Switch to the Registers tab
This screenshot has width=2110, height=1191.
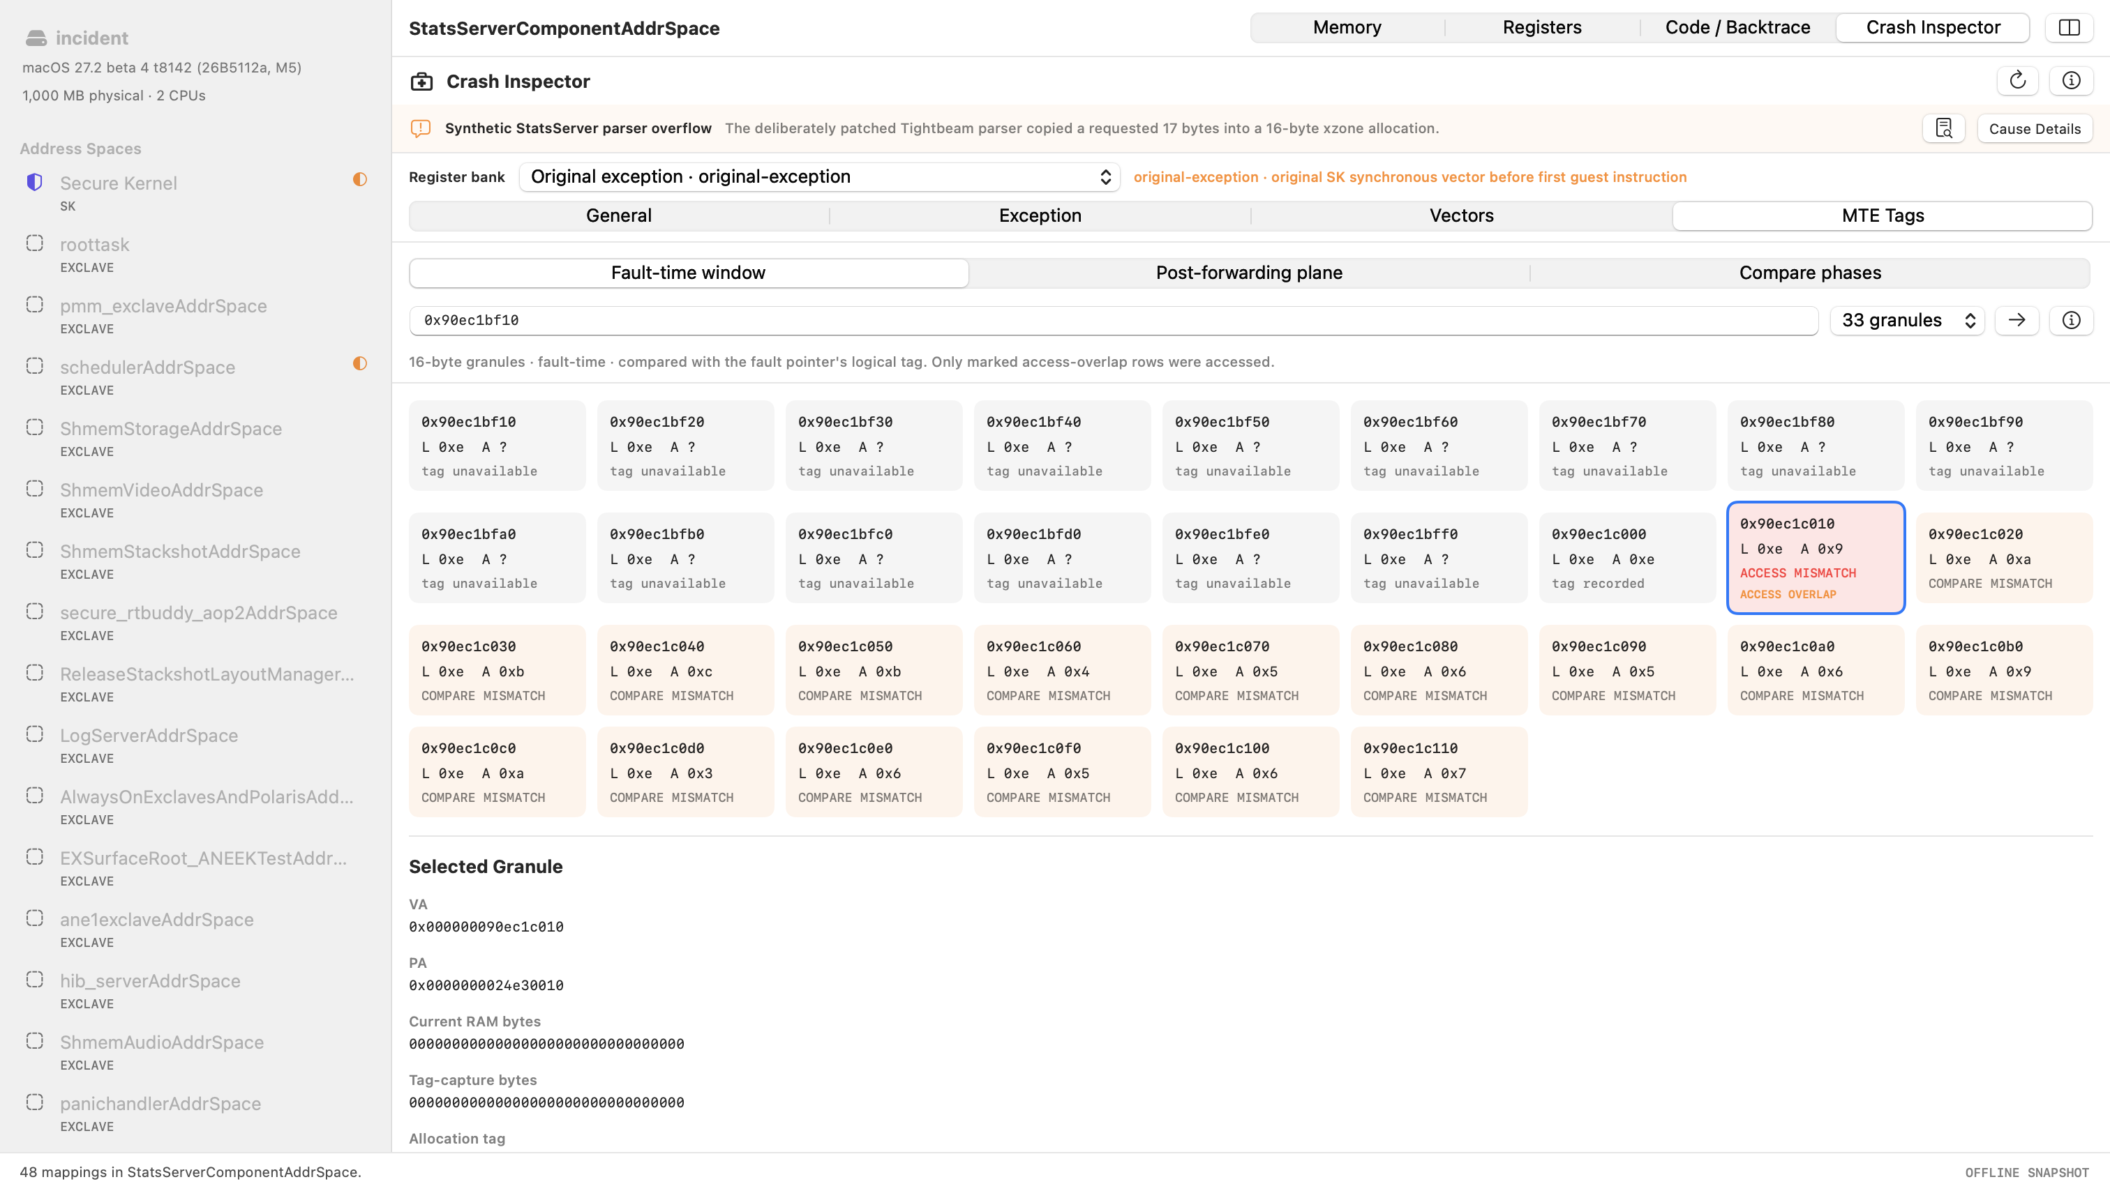point(1541,28)
